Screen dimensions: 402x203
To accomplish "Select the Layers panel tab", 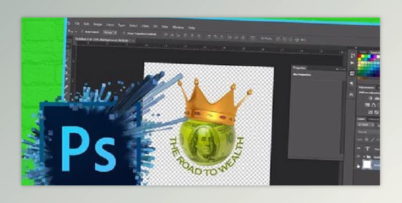I will [x=361, y=119].
